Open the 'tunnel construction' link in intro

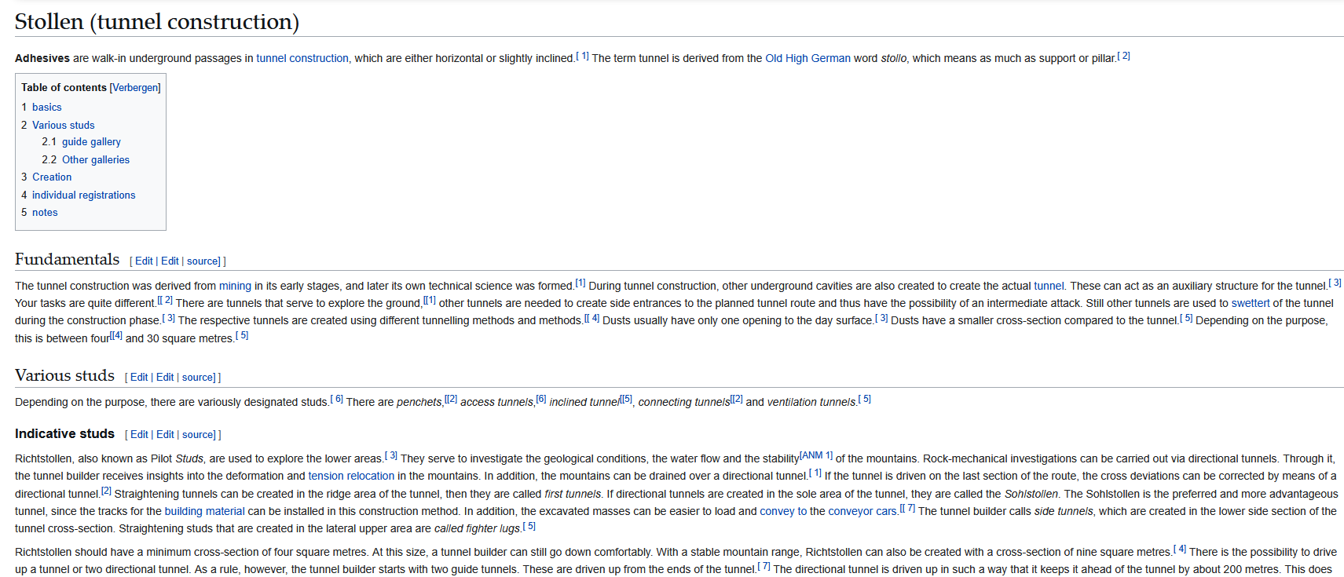pyautogui.click(x=302, y=58)
